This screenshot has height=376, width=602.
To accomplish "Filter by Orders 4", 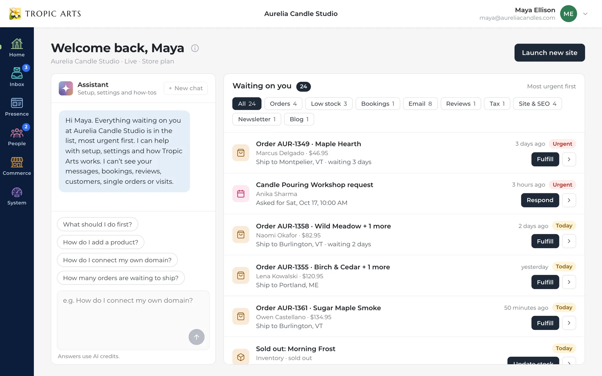I will (x=283, y=104).
